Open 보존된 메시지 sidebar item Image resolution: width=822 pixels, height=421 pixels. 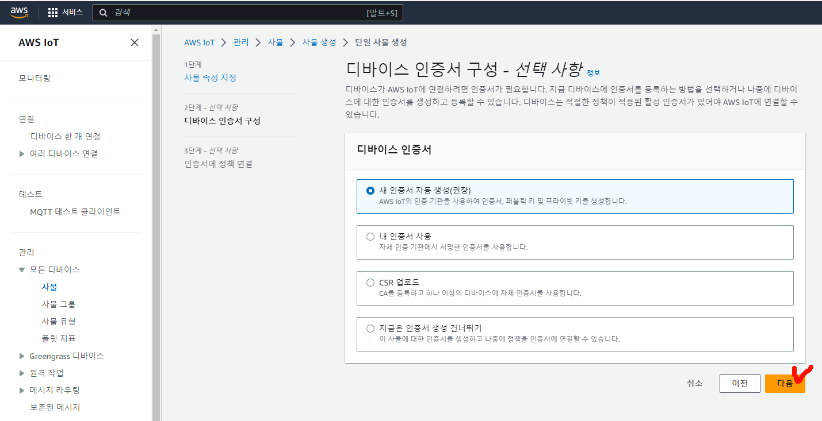pos(55,407)
